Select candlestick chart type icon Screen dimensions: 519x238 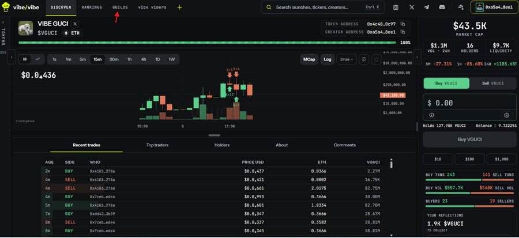point(25,59)
